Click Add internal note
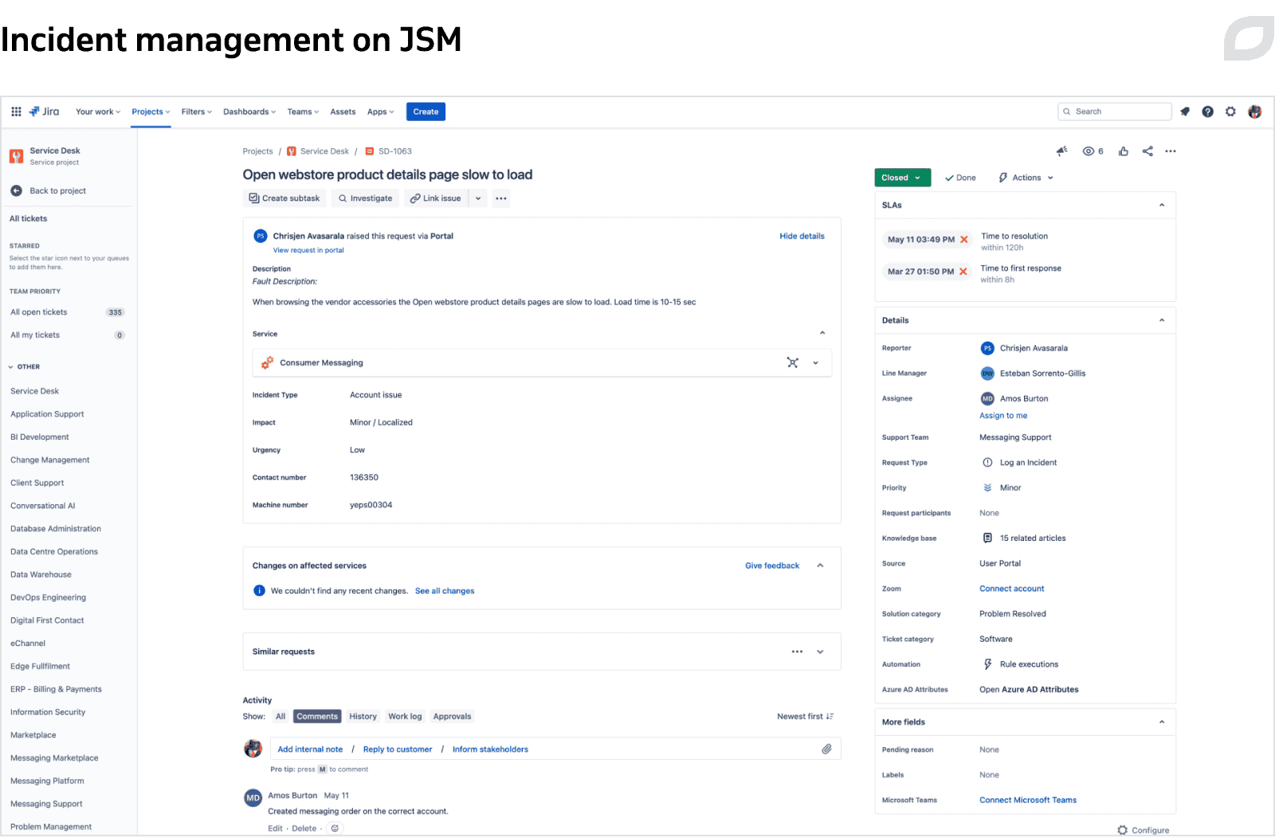The image size is (1275, 838). pyautogui.click(x=310, y=749)
